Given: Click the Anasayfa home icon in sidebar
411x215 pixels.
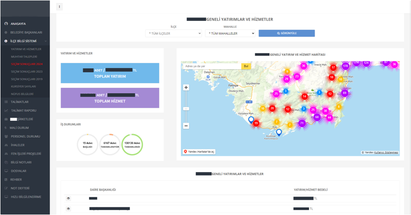Looking at the screenshot, I should tap(6, 23).
